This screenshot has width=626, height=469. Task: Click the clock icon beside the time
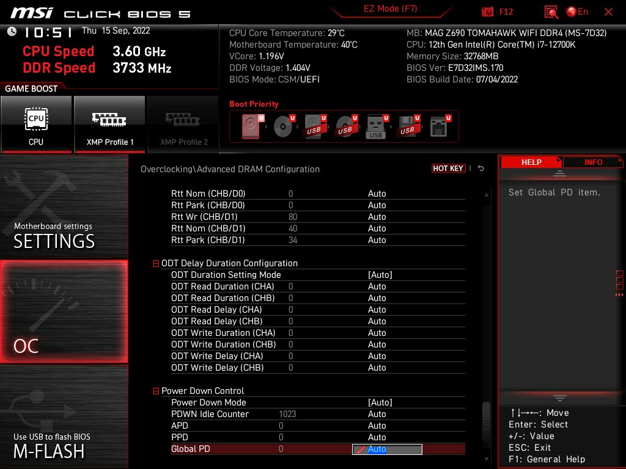click(x=12, y=32)
